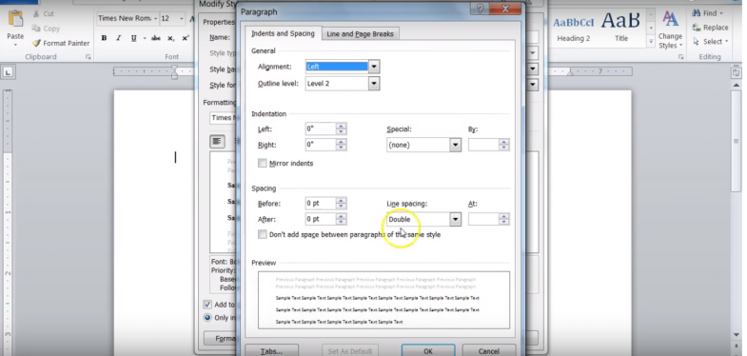The width and height of the screenshot is (747, 356).
Task: Enable the Mirror indents checkbox
Action: (262, 164)
